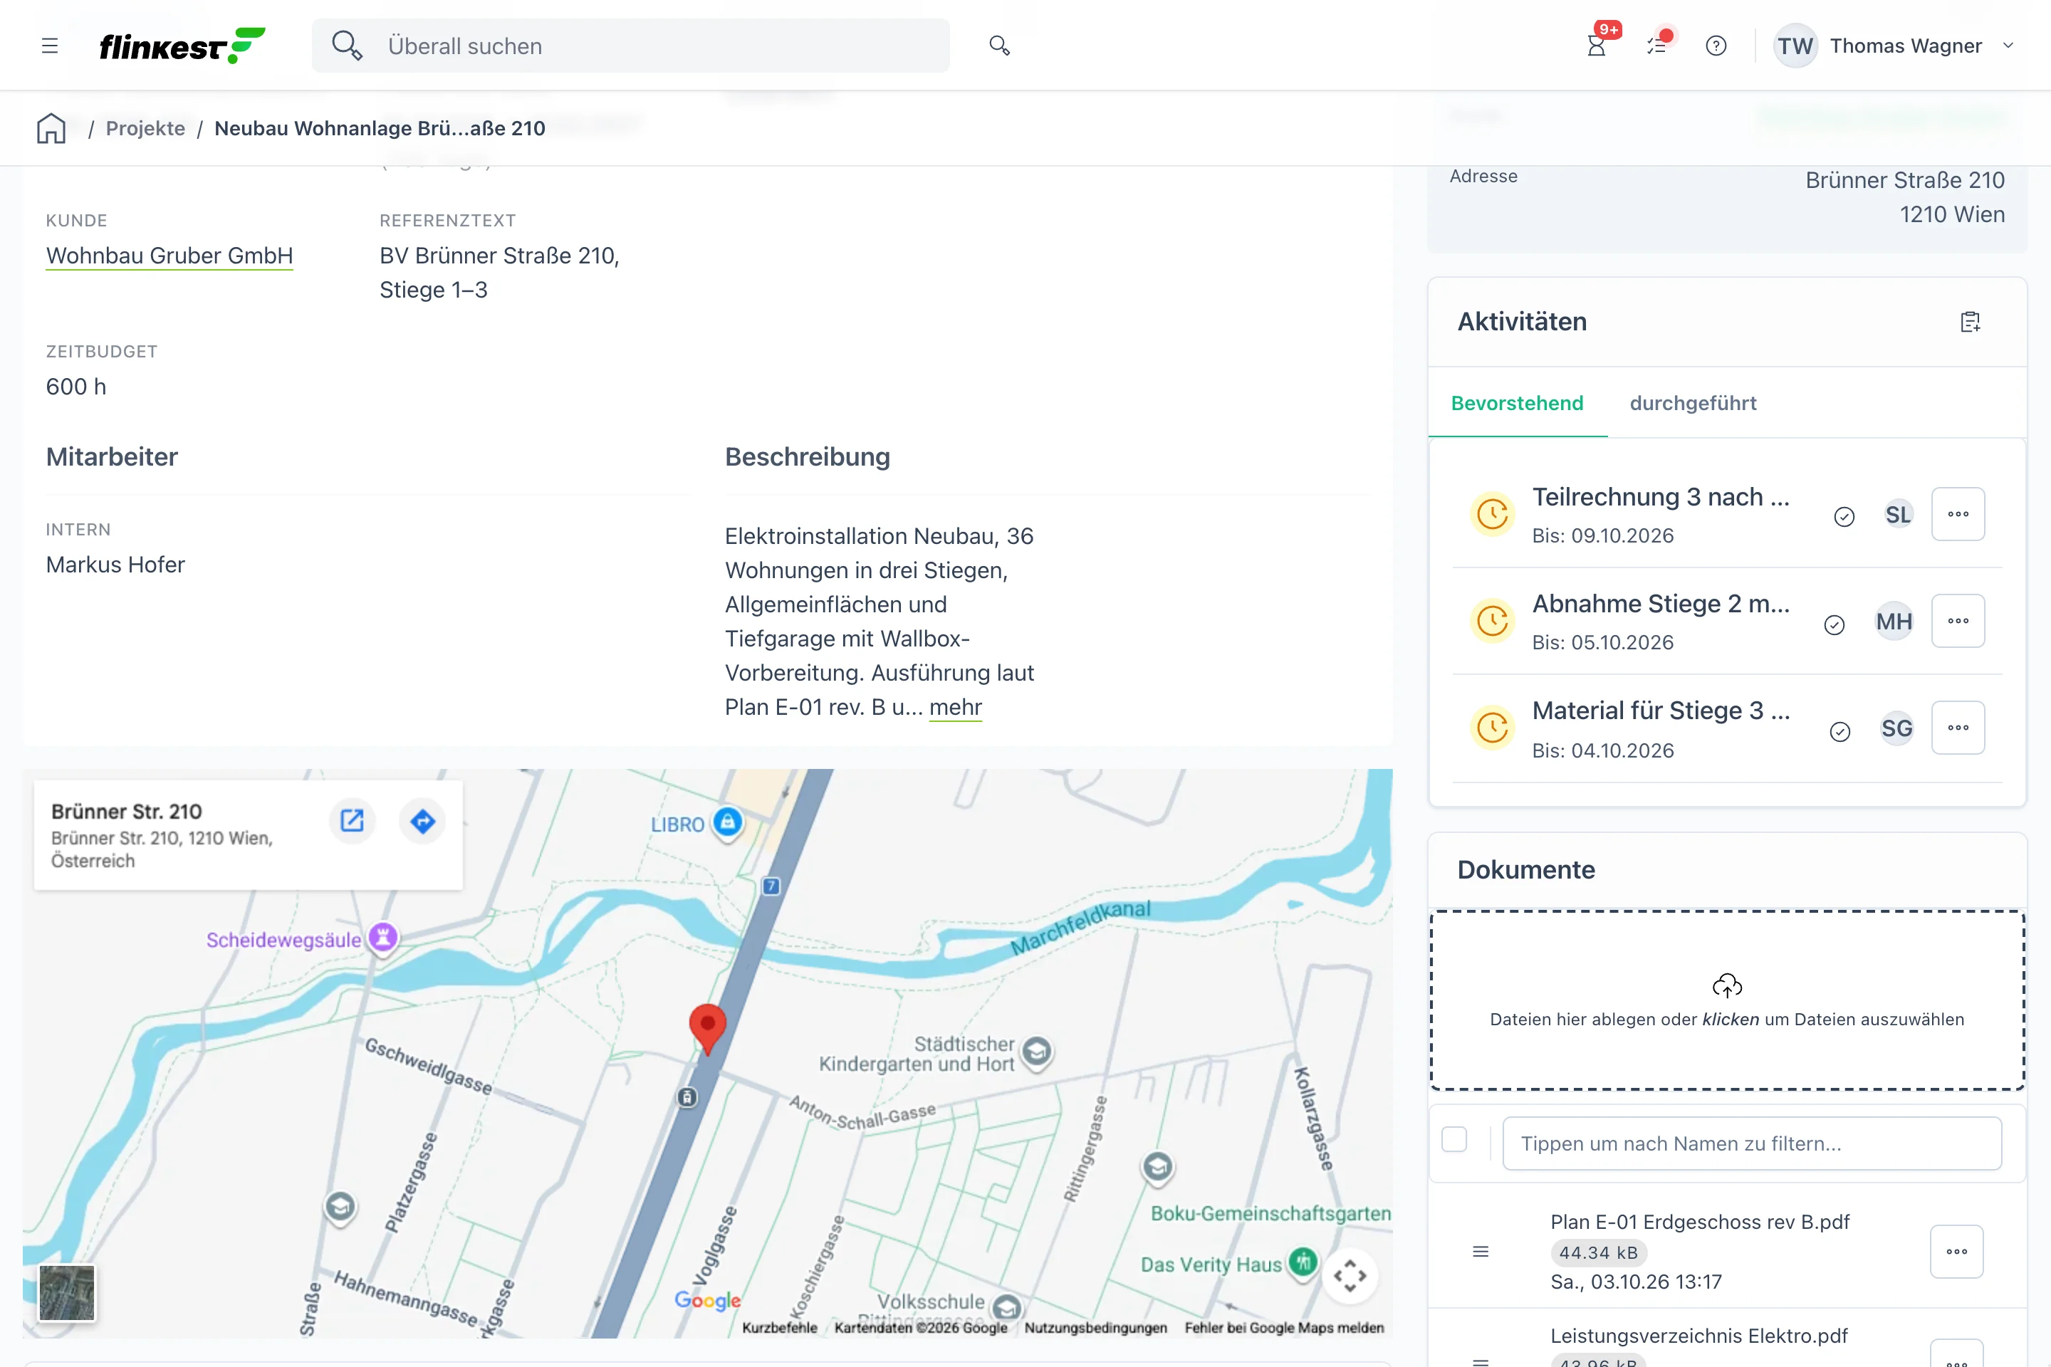The height and width of the screenshot is (1367, 2051).
Task: Switch to the durchgeführt tab
Action: click(x=1693, y=403)
